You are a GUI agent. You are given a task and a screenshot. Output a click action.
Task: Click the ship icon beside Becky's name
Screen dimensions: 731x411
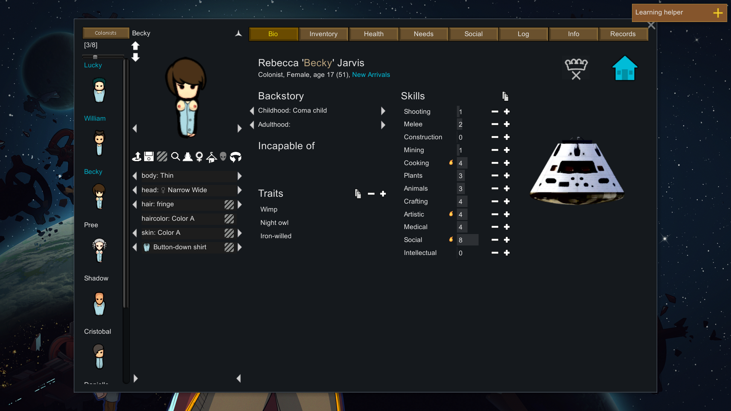(x=238, y=33)
